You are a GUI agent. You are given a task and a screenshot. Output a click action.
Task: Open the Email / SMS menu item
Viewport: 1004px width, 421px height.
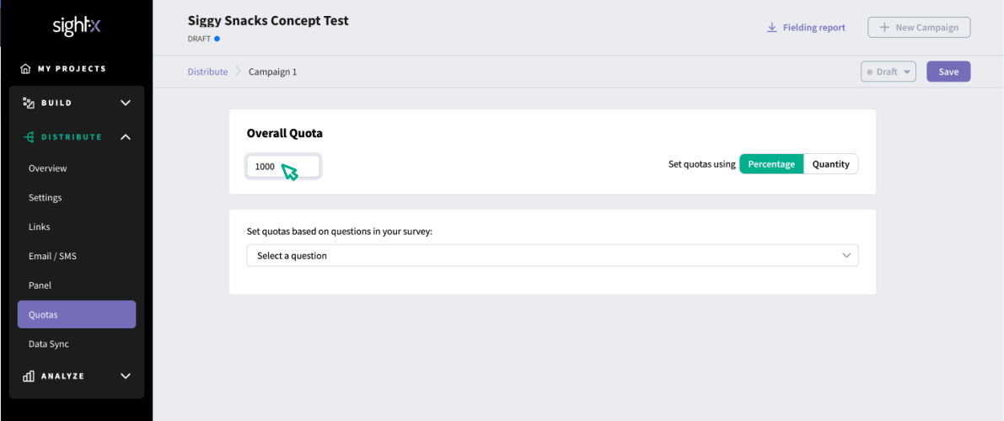point(52,256)
